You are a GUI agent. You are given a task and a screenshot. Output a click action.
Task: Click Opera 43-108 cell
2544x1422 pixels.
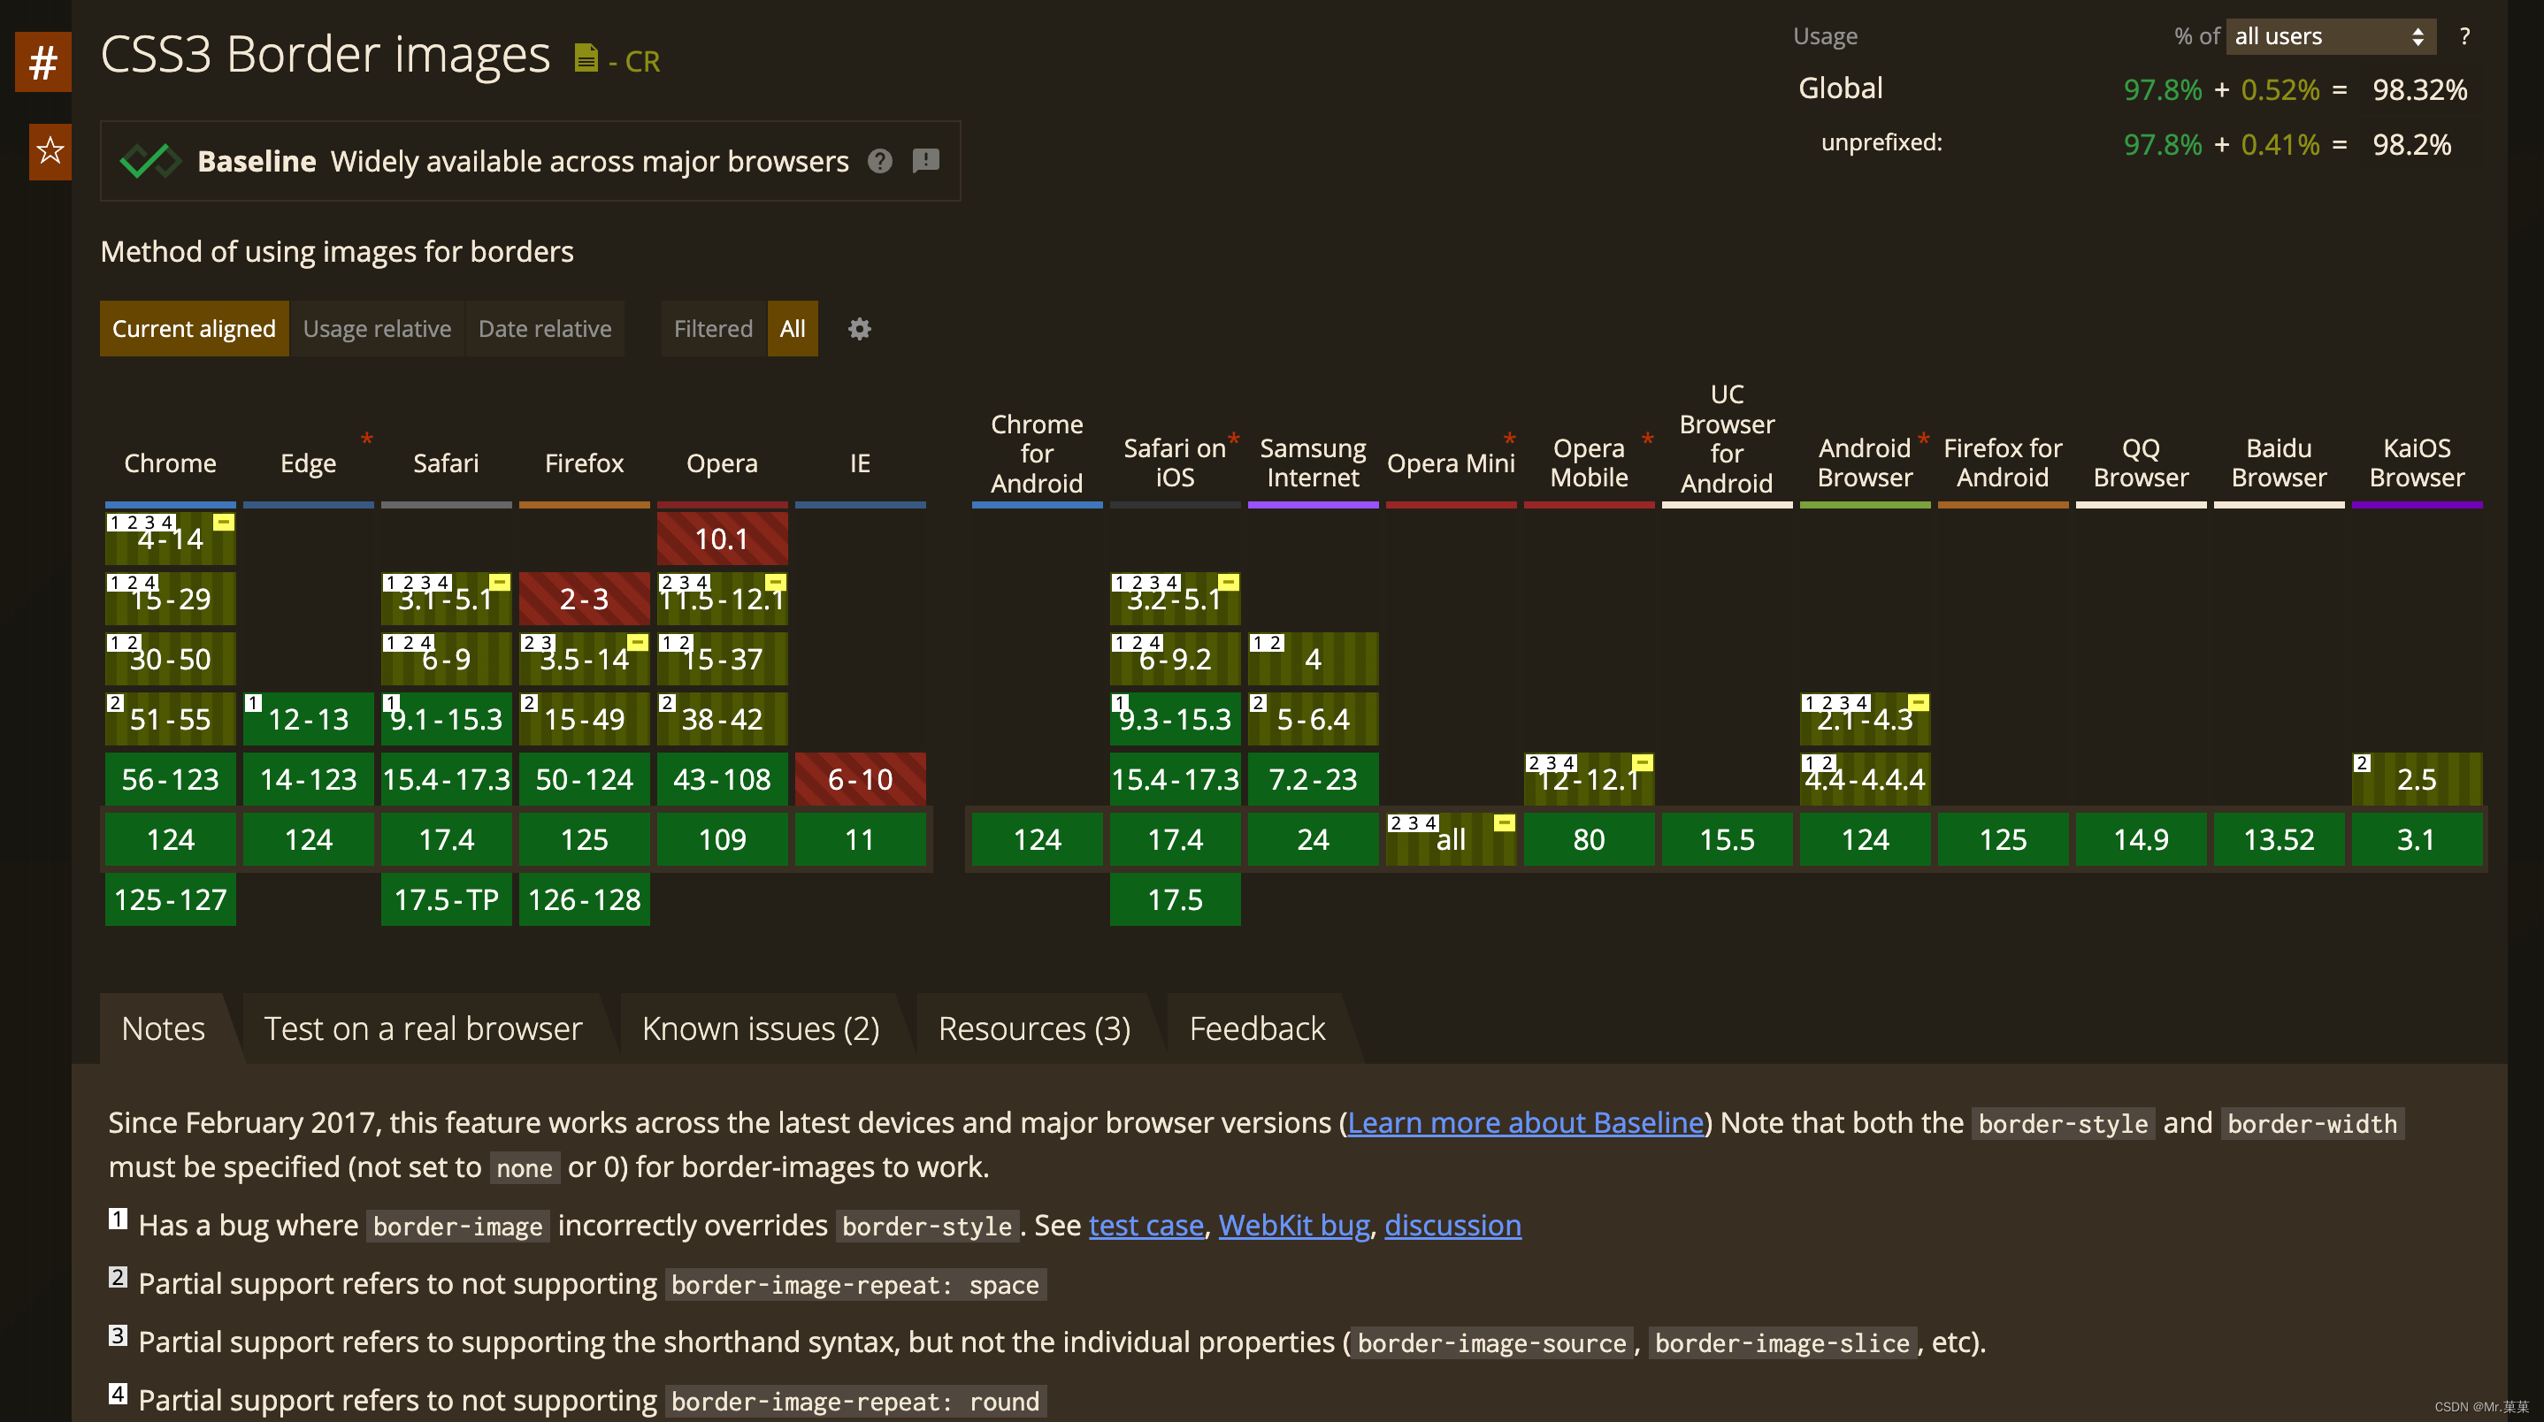tap(722, 780)
